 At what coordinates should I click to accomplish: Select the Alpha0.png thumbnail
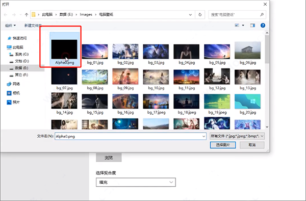pos(64,49)
